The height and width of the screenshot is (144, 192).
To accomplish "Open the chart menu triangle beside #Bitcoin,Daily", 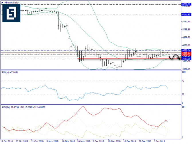I will [2, 3].
